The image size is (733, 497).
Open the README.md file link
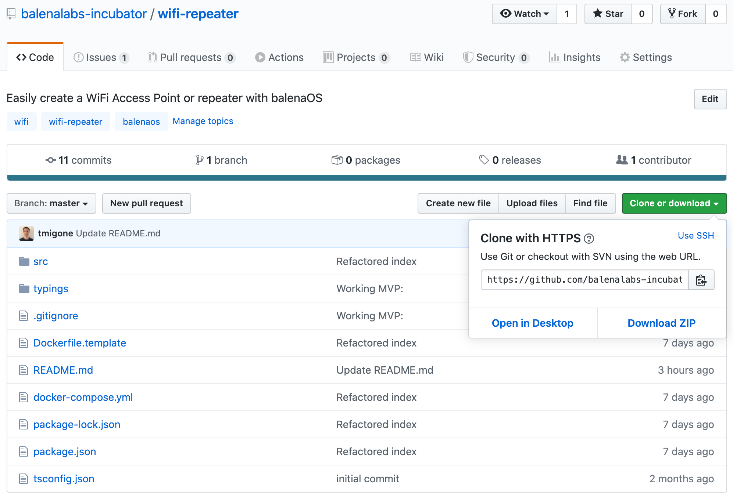click(x=63, y=370)
